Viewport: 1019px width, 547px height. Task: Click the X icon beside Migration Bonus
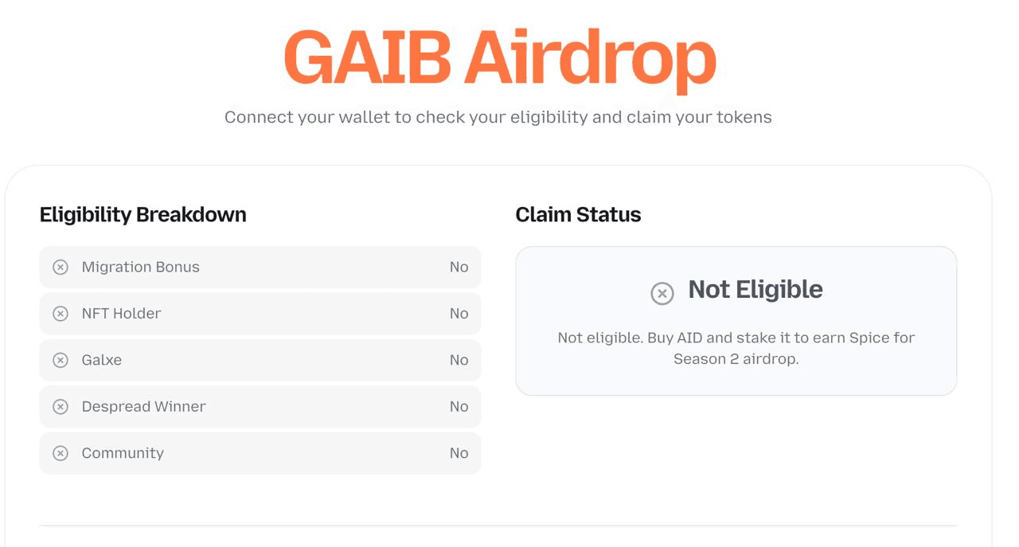[61, 268]
